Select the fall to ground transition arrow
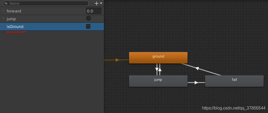Screen dimensions: 268x113 pyautogui.click(x=197, y=68)
